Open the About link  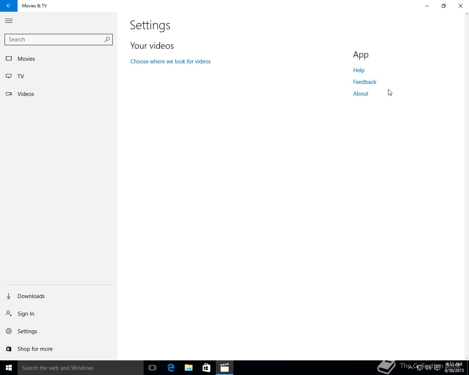[x=361, y=94]
